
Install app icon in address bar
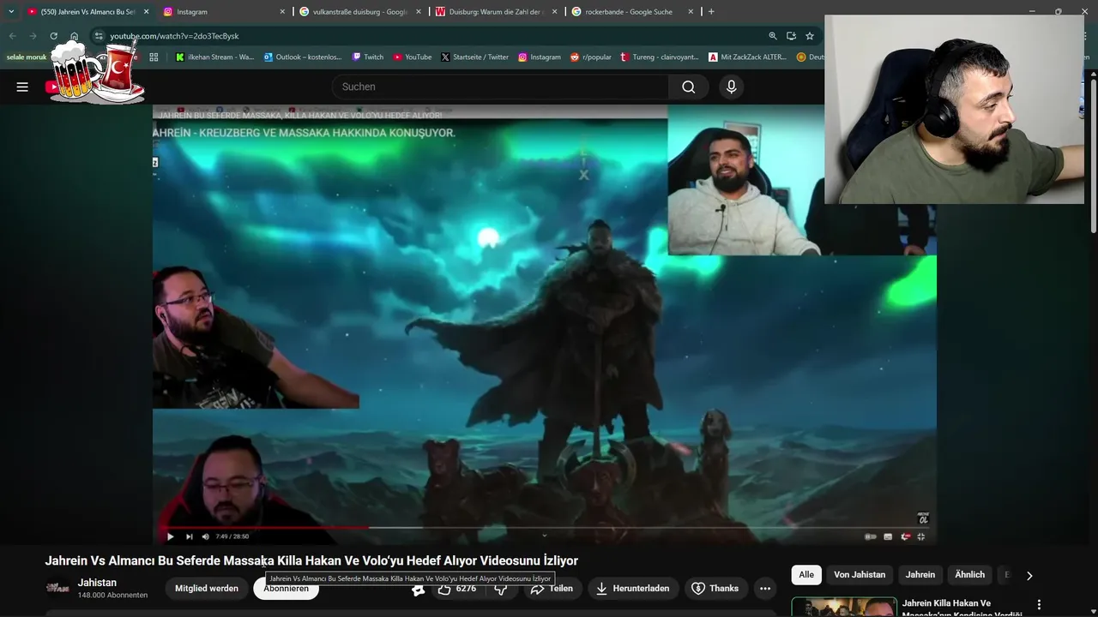pyautogui.click(x=791, y=36)
